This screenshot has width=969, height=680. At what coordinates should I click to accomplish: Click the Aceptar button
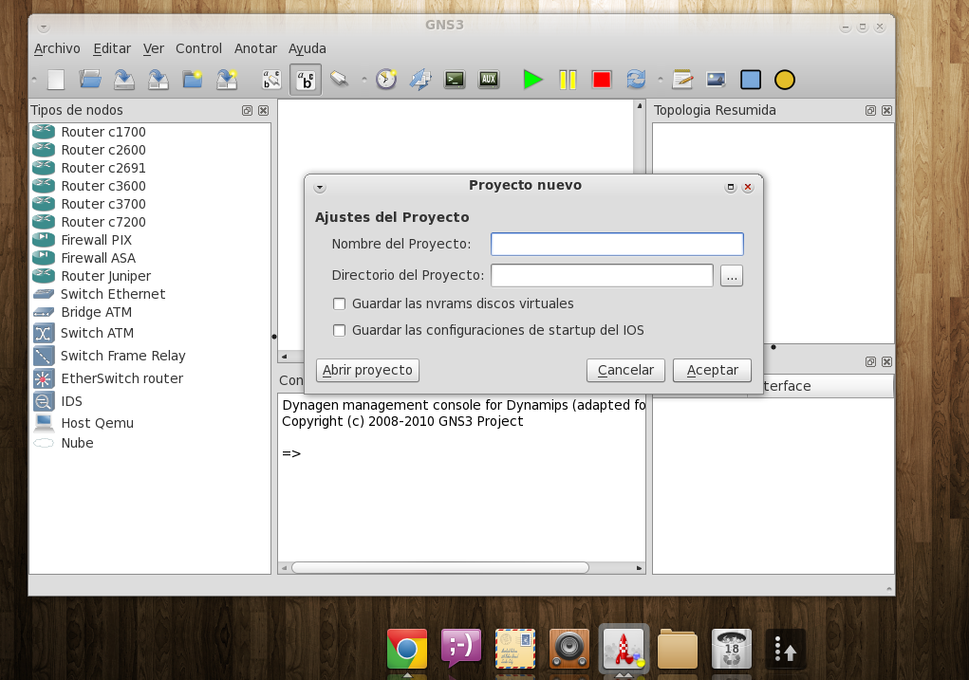(712, 370)
